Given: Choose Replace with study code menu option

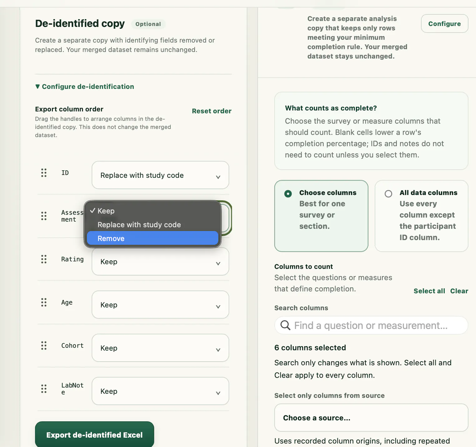Looking at the screenshot, I should (x=153, y=225).
